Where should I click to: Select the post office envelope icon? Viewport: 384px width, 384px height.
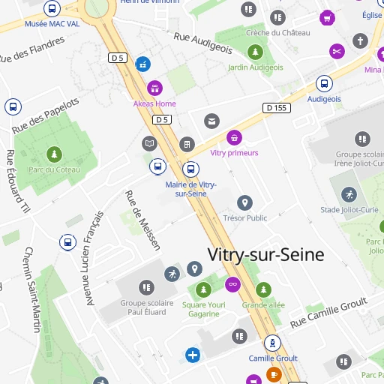click(x=211, y=121)
